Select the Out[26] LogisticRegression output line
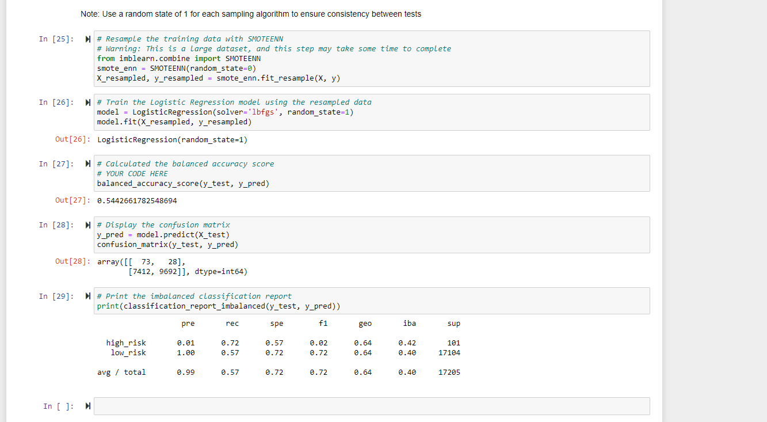Screen dimensions: 767x422 click(172, 139)
